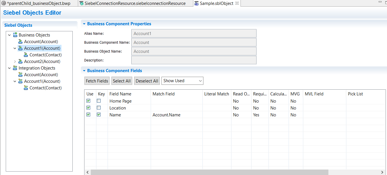Mark Location as a Key field
Image resolution: width=387 pixels, height=175 pixels.
99,108
